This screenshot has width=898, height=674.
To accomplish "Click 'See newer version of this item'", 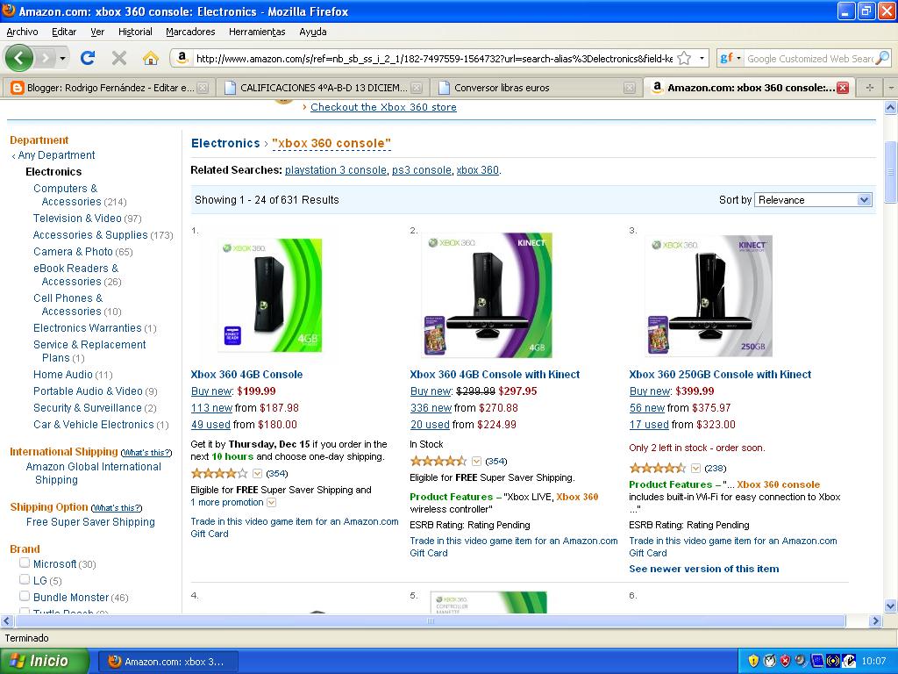I will pyautogui.click(x=704, y=569).
